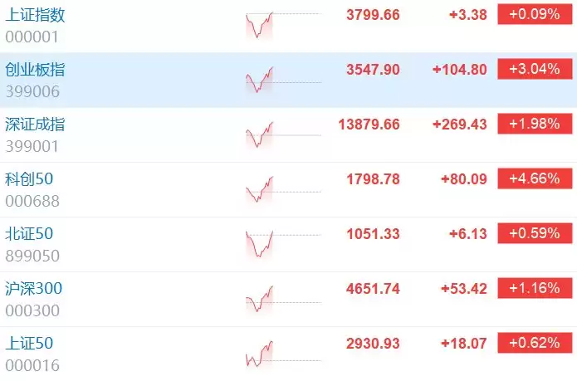Screen dimensions: 577x381
Task: Click the +104.80 point change value
Action: [460, 70]
